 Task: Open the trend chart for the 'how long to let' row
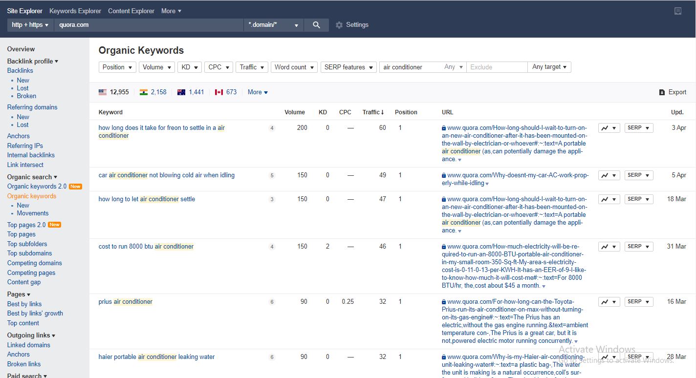[x=609, y=199]
